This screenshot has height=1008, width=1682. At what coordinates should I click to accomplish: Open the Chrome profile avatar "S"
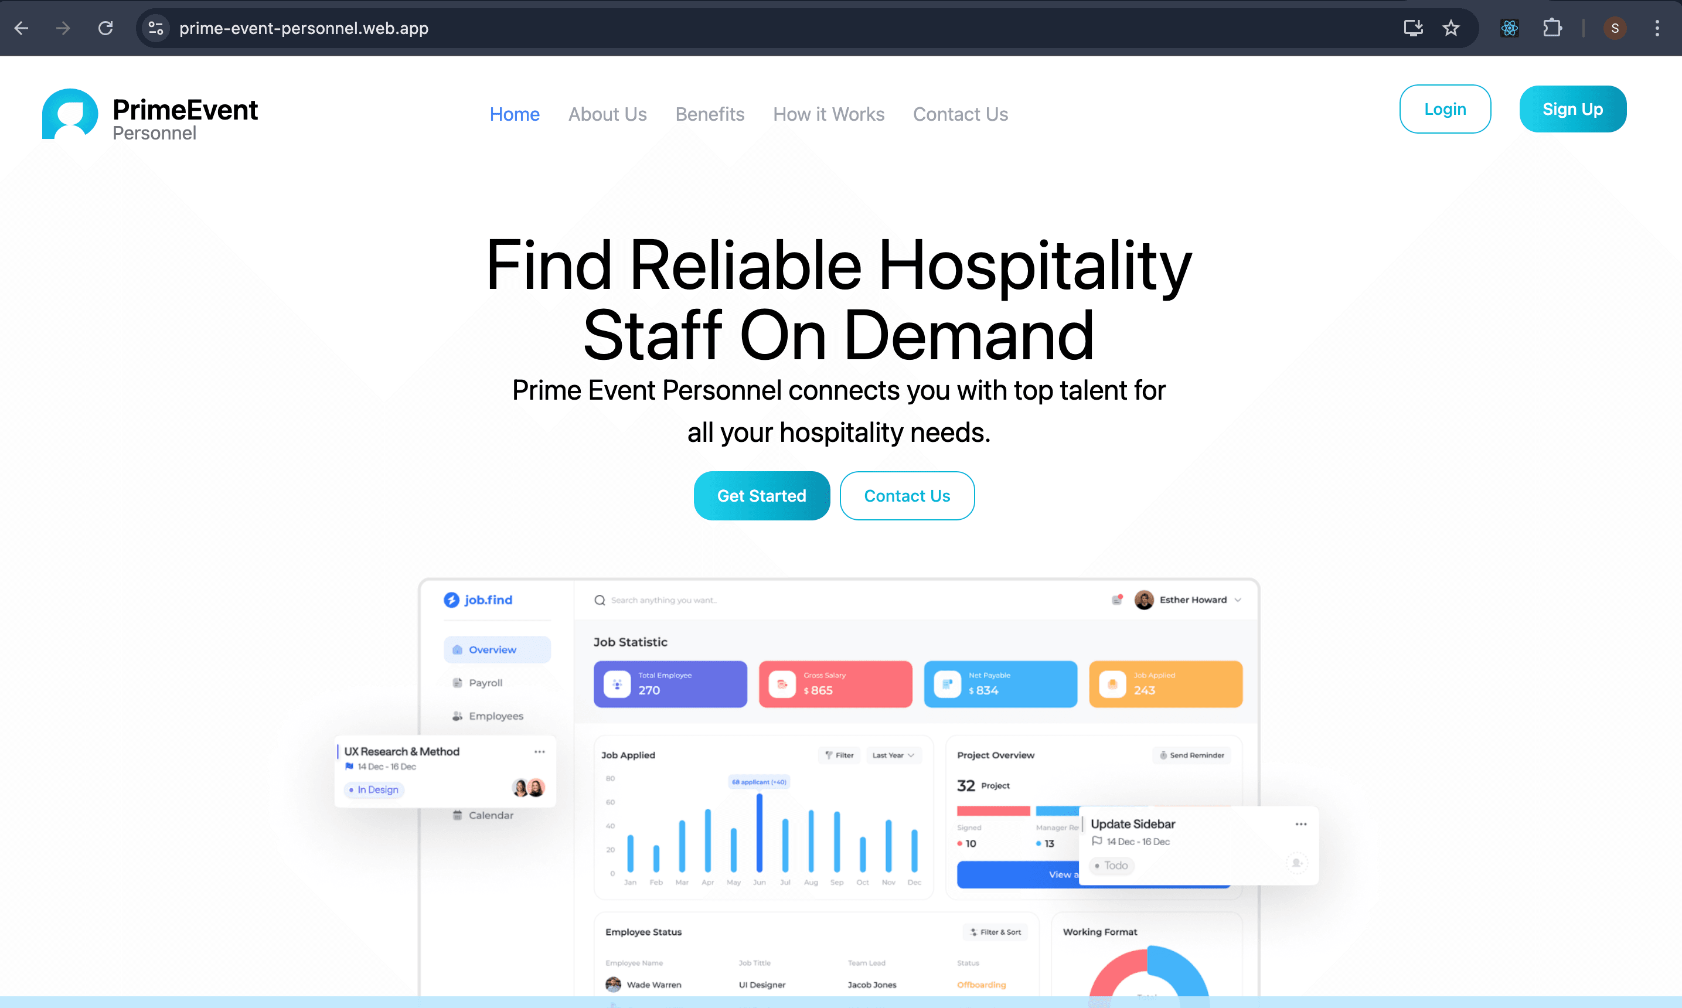click(x=1615, y=28)
